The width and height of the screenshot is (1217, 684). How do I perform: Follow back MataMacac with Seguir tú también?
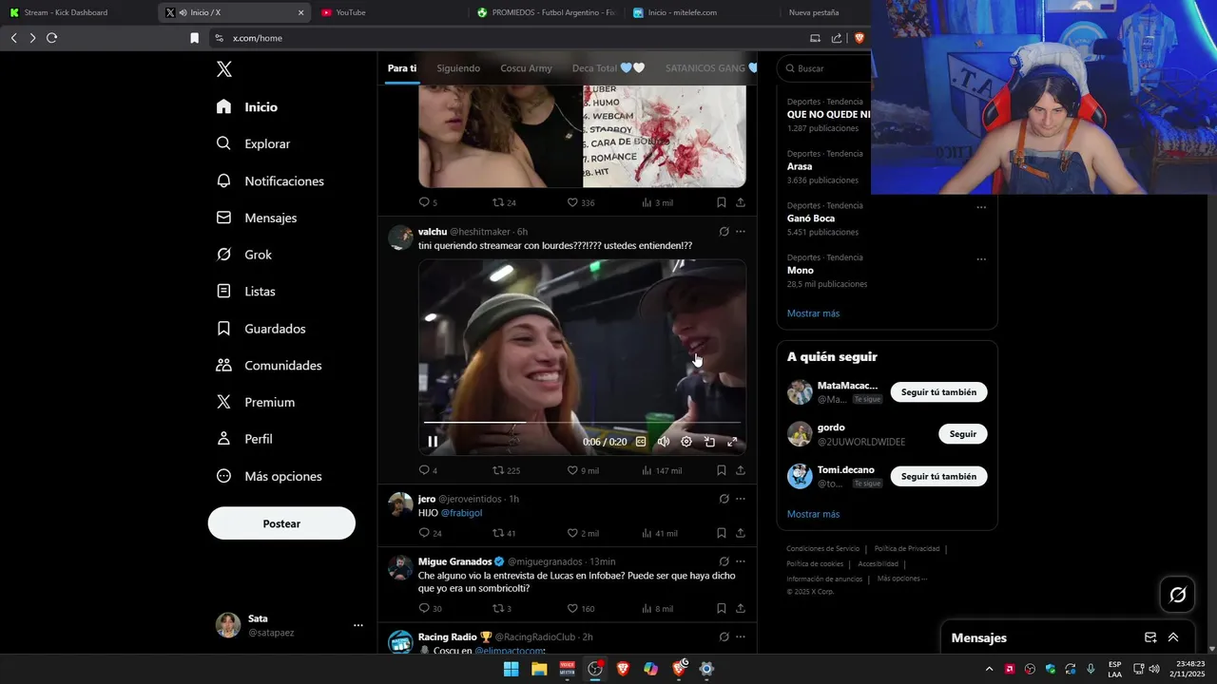(938, 392)
